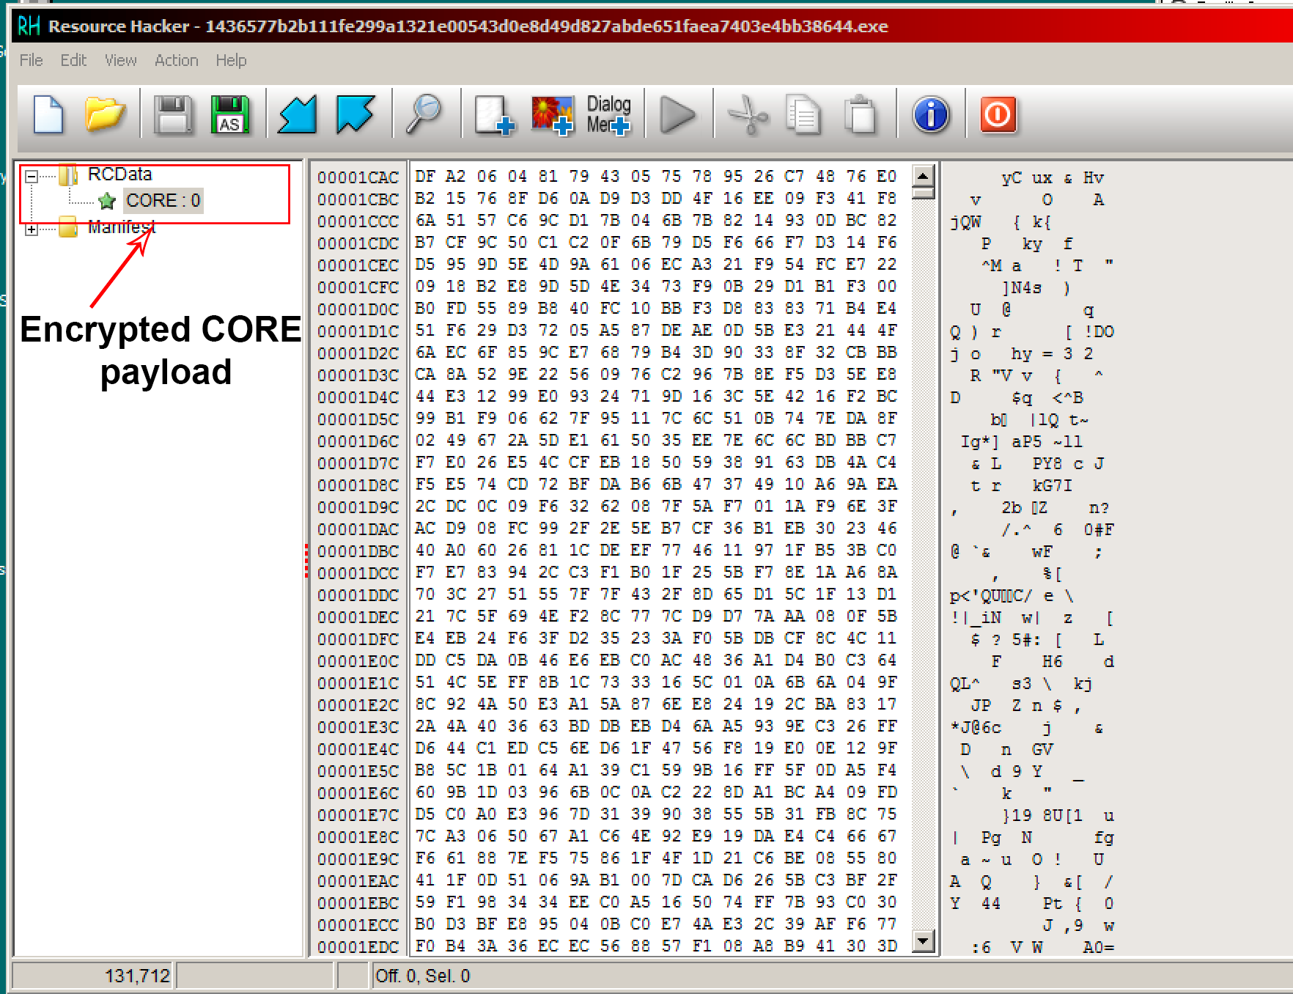This screenshot has height=994, width=1293.
Task: Expand the Manifest tree node
Action: coord(32,229)
